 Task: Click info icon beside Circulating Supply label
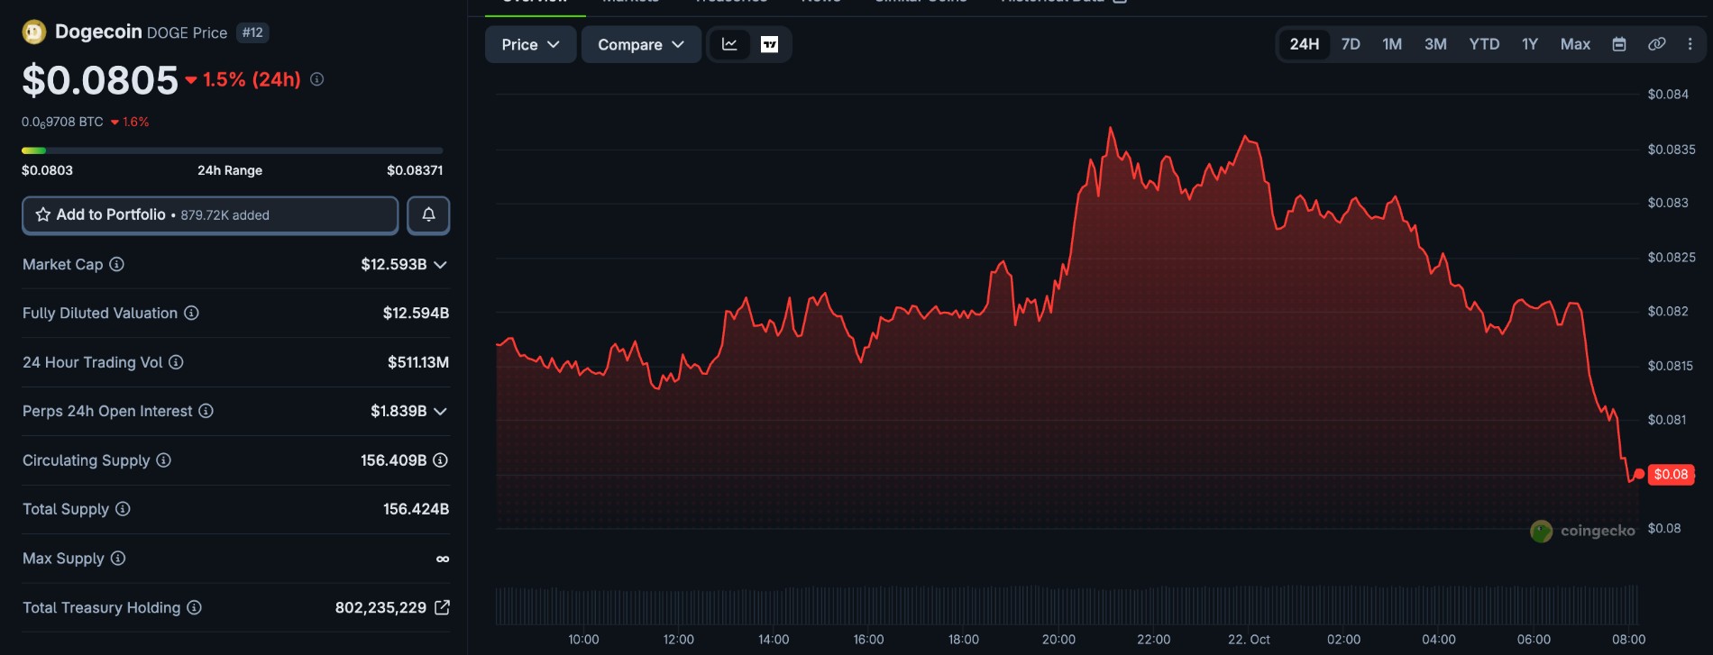[x=163, y=460]
